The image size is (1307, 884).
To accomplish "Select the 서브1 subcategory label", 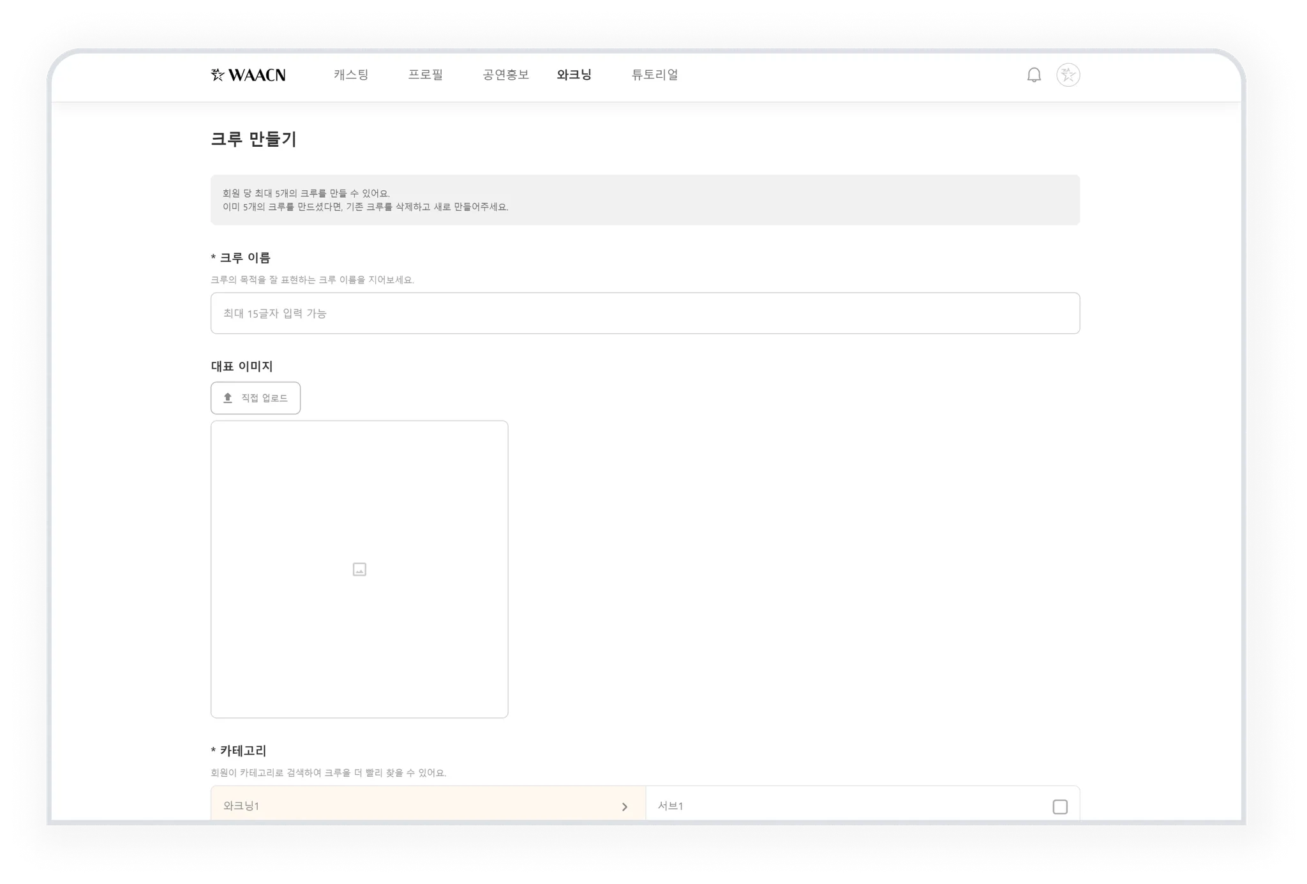I will click(x=671, y=806).
